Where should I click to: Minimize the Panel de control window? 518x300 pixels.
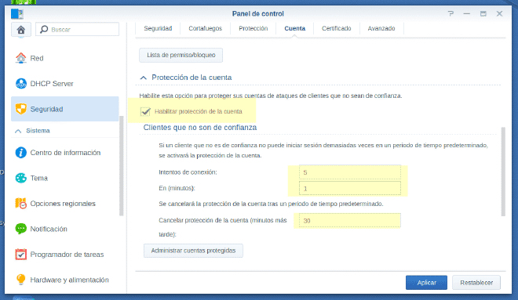pos(466,13)
